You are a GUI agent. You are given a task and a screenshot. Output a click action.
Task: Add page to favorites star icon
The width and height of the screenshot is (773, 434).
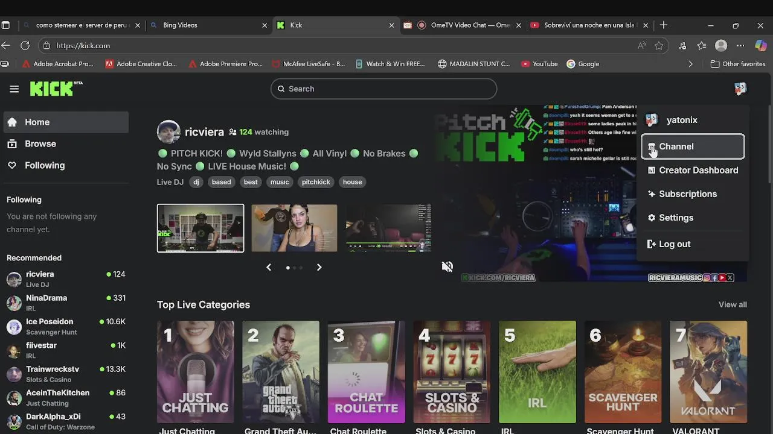[x=659, y=46]
